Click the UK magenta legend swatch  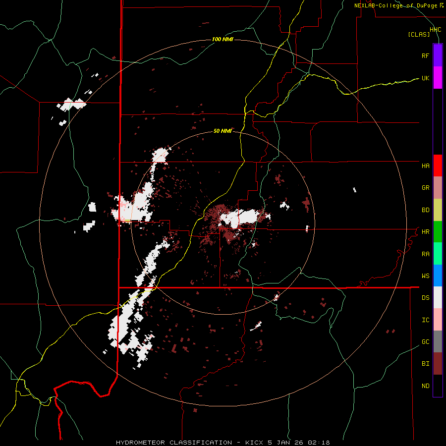coord(438,78)
